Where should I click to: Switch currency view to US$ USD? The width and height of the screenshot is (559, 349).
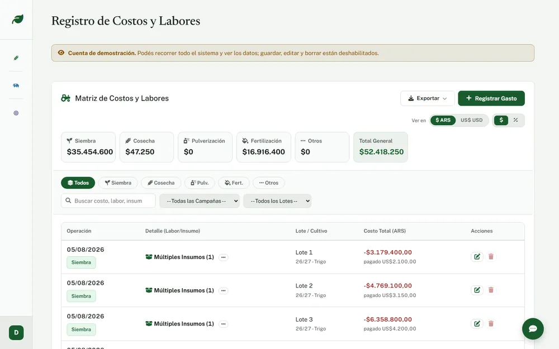[x=471, y=120]
